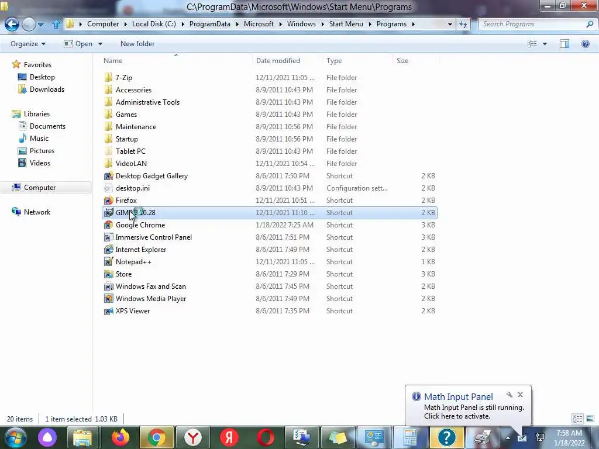Select the desktop.ini file
Viewport: 599px width, 449px height.
(x=133, y=188)
